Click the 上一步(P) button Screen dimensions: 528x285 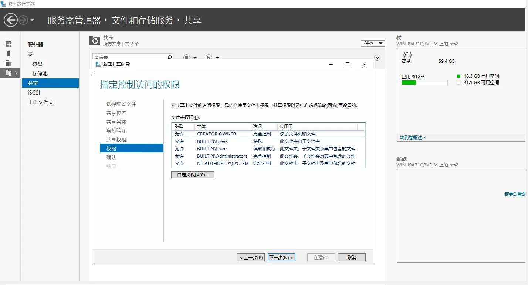pos(251,258)
